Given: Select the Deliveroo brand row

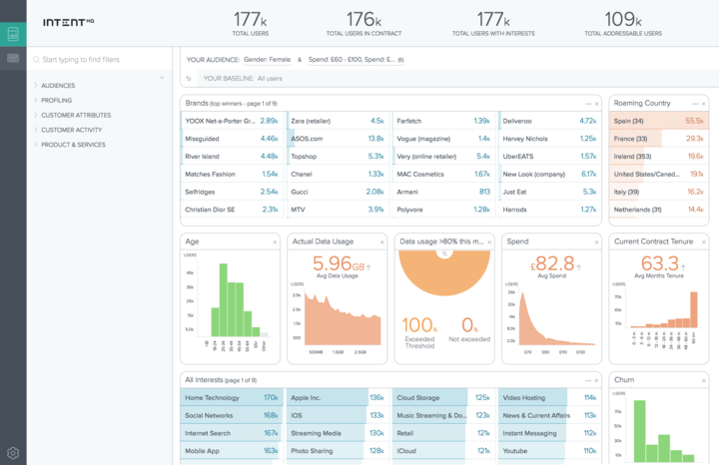Looking at the screenshot, I should coord(549,121).
